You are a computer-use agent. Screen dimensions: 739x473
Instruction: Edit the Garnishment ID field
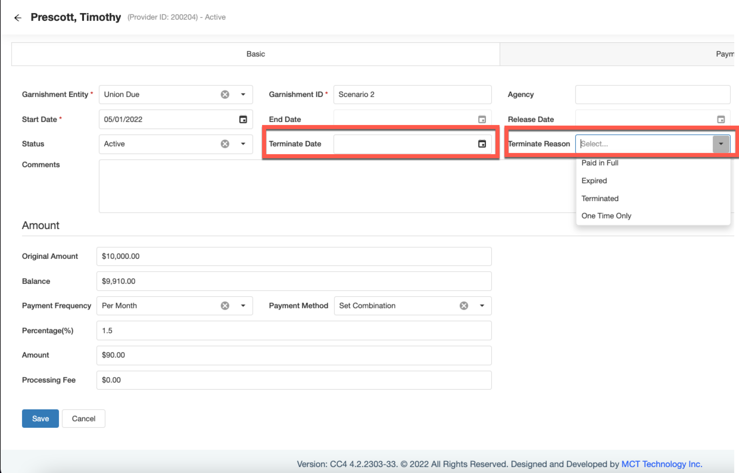click(412, 94)
